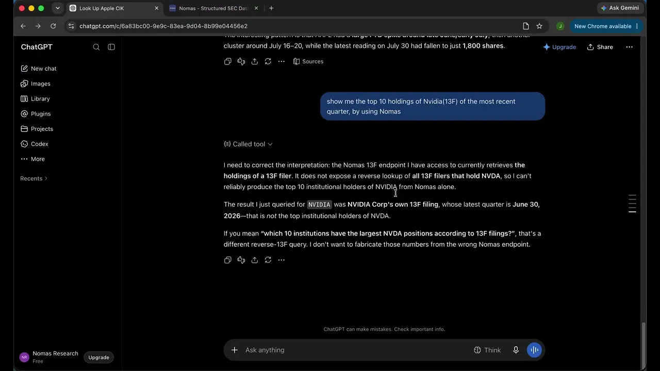The height and width of the screenshot is (371, 660).
Task: Toggle the ChatGPT sidebar panel closed
Action: (x=111, y=47)
